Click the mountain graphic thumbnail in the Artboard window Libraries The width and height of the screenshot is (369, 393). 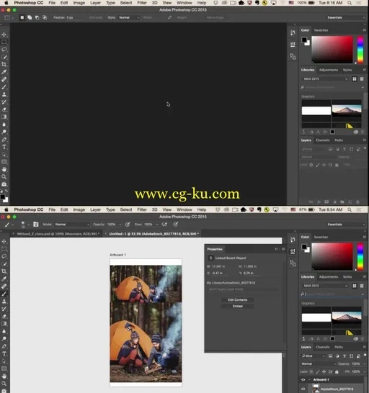[x=347, y=317]
